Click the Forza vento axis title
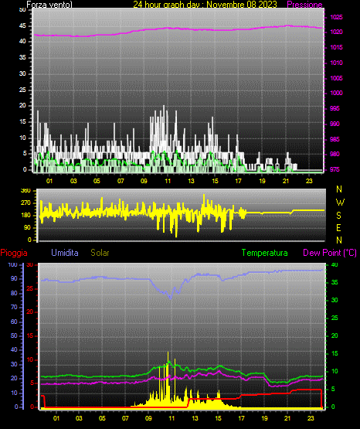The width and height of the screenshot is (360, 429). 49,5
